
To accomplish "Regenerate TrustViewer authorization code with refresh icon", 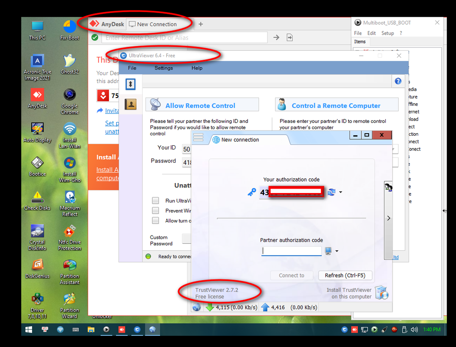I will [x=331, y=192].
